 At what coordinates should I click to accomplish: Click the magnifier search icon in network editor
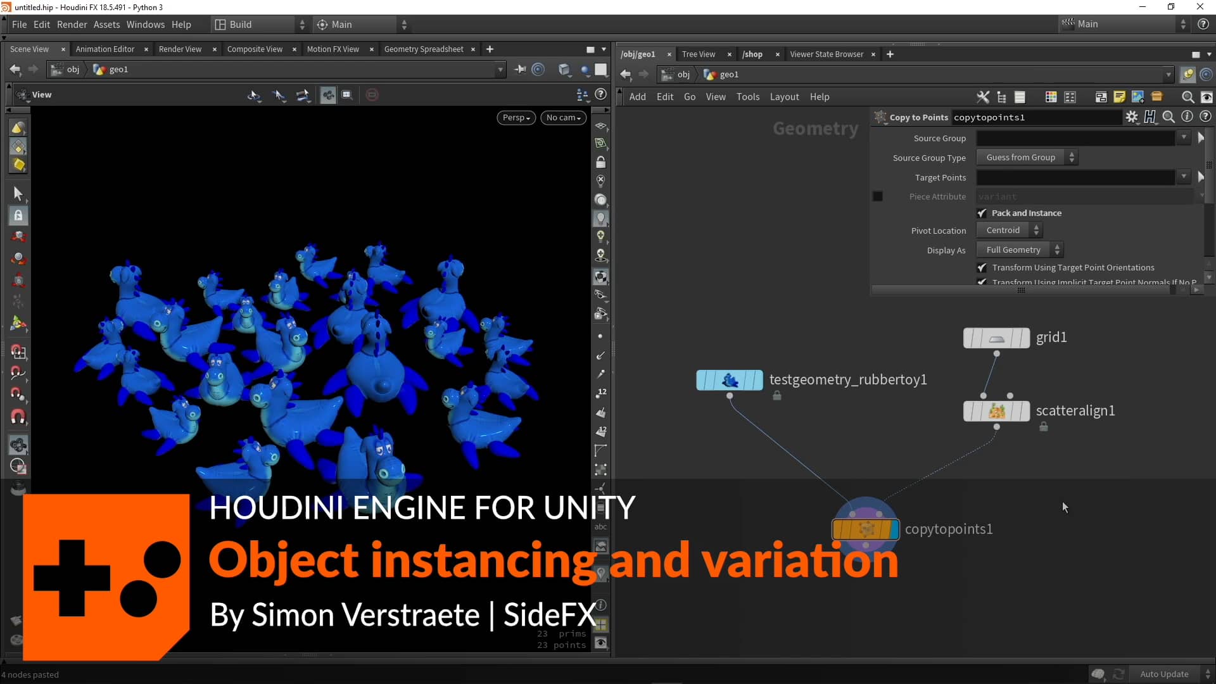(1188, 97)
